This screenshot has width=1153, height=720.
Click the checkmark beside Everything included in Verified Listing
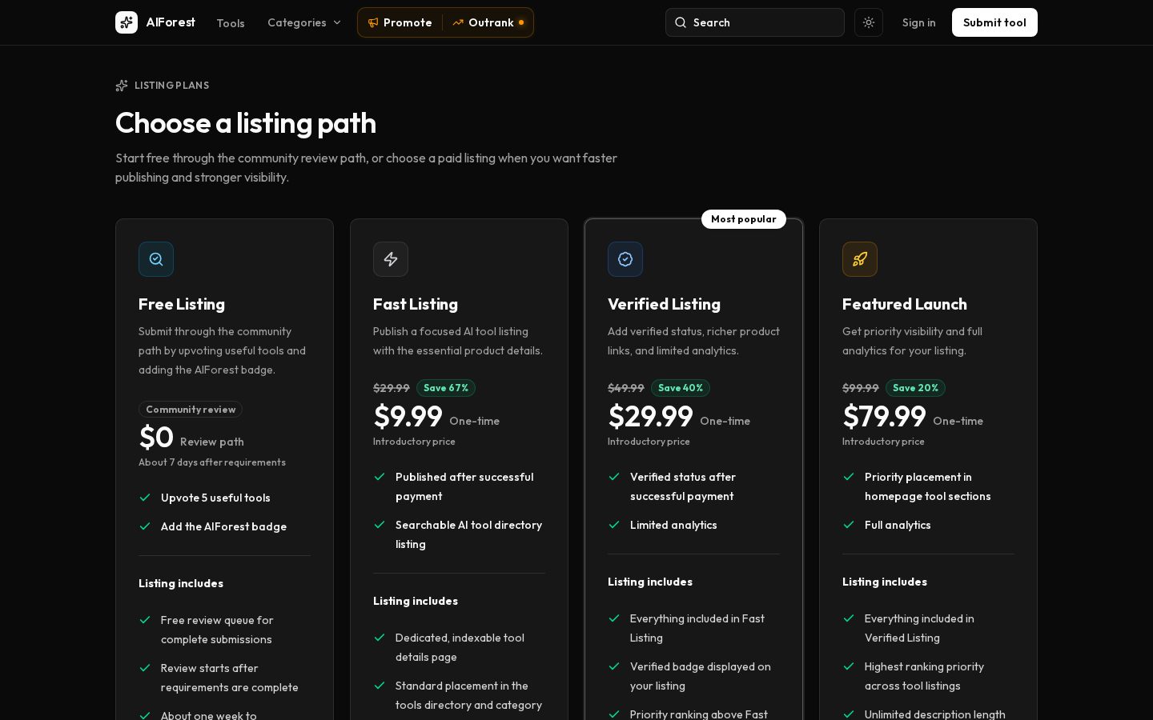pos(849,618)
